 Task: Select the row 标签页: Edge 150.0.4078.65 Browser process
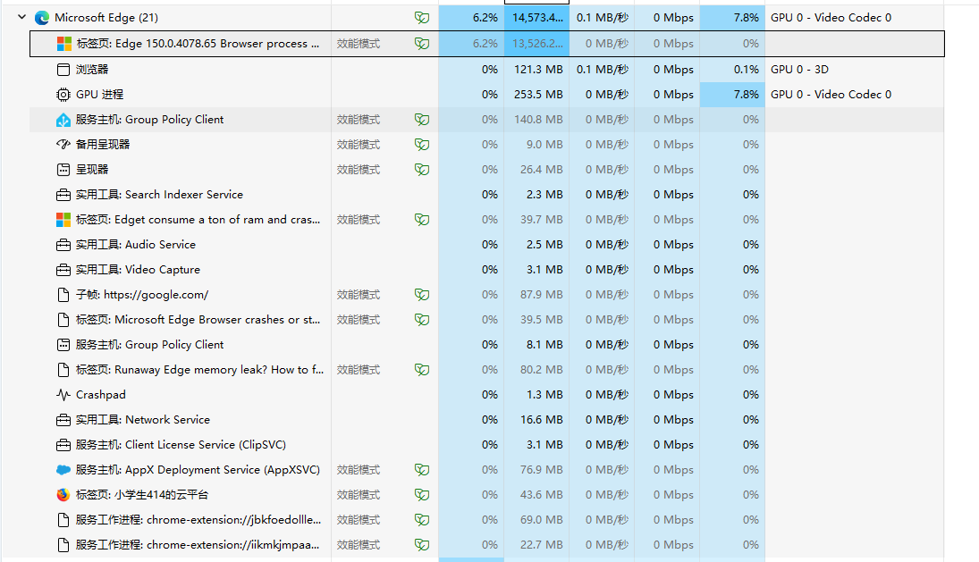[x=487, y=44]
